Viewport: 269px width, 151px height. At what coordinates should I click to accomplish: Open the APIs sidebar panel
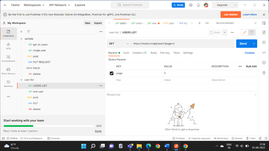(x=9, y=46)
